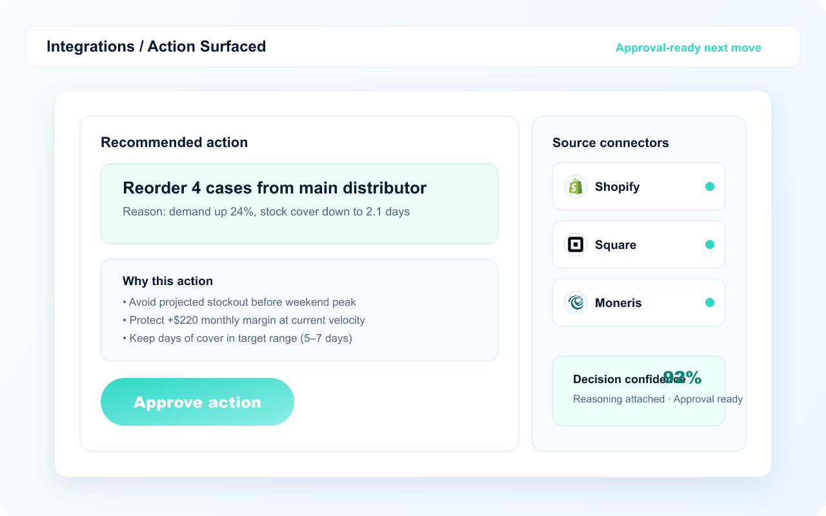Expand the Why this action section
Viewport: 826px width, 516px height.
299,310
